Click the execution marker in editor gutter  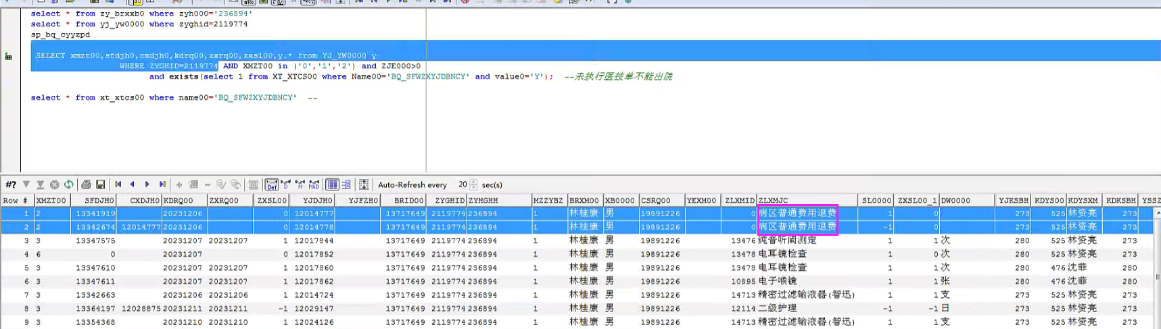pyautogui.click(x=9, y=56)
